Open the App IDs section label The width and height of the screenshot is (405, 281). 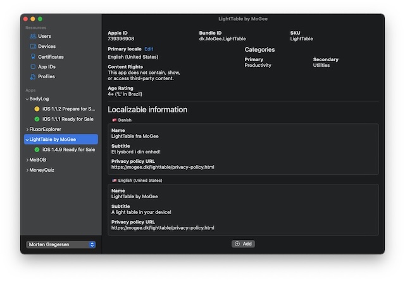pos(47,67)
